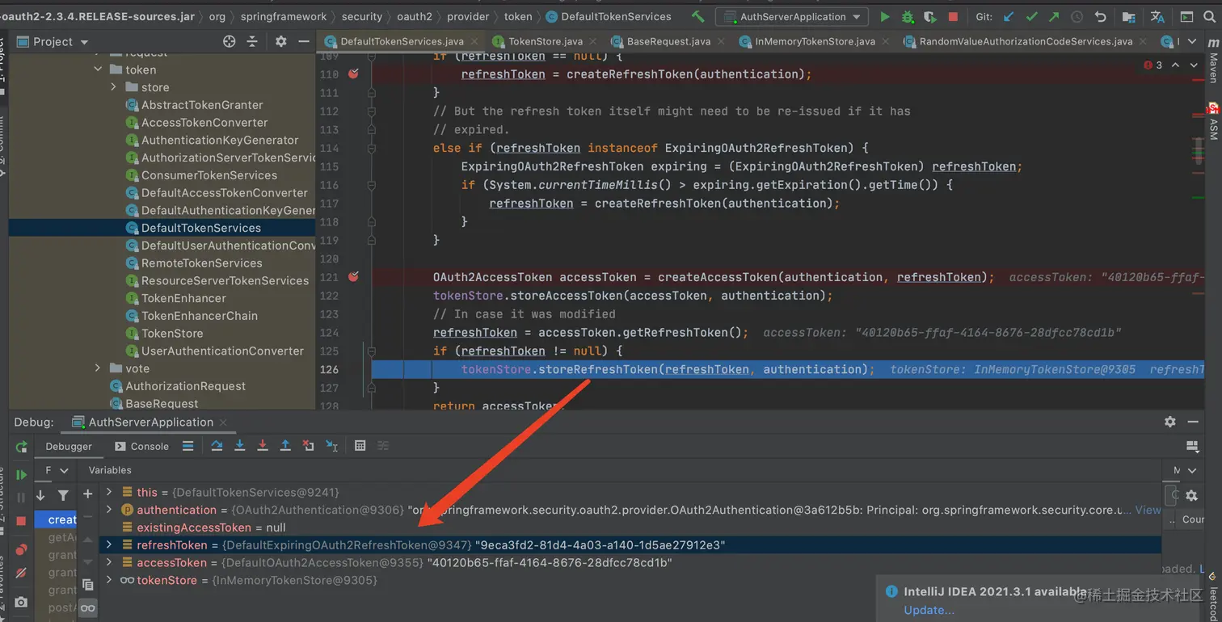Click View link on authentication variable
The image size is (1222, 622).
(x=1148, y=510)
